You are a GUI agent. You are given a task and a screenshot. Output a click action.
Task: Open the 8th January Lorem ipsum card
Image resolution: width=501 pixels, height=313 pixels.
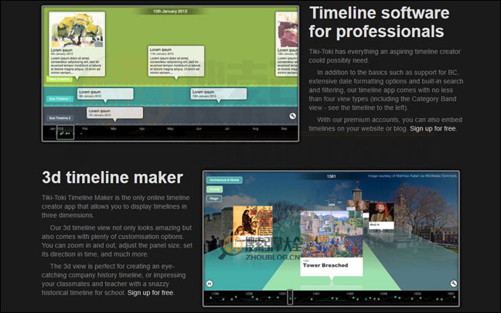point(105,94)
